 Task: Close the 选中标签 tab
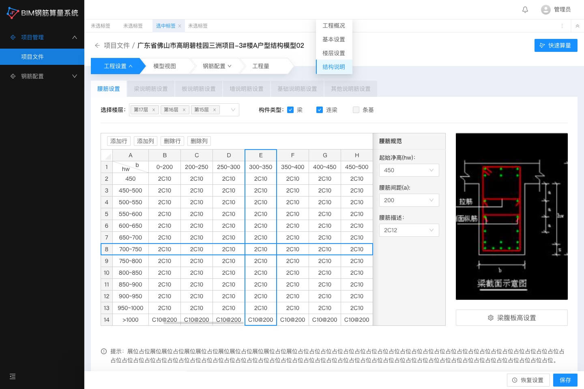pos(180,26)
